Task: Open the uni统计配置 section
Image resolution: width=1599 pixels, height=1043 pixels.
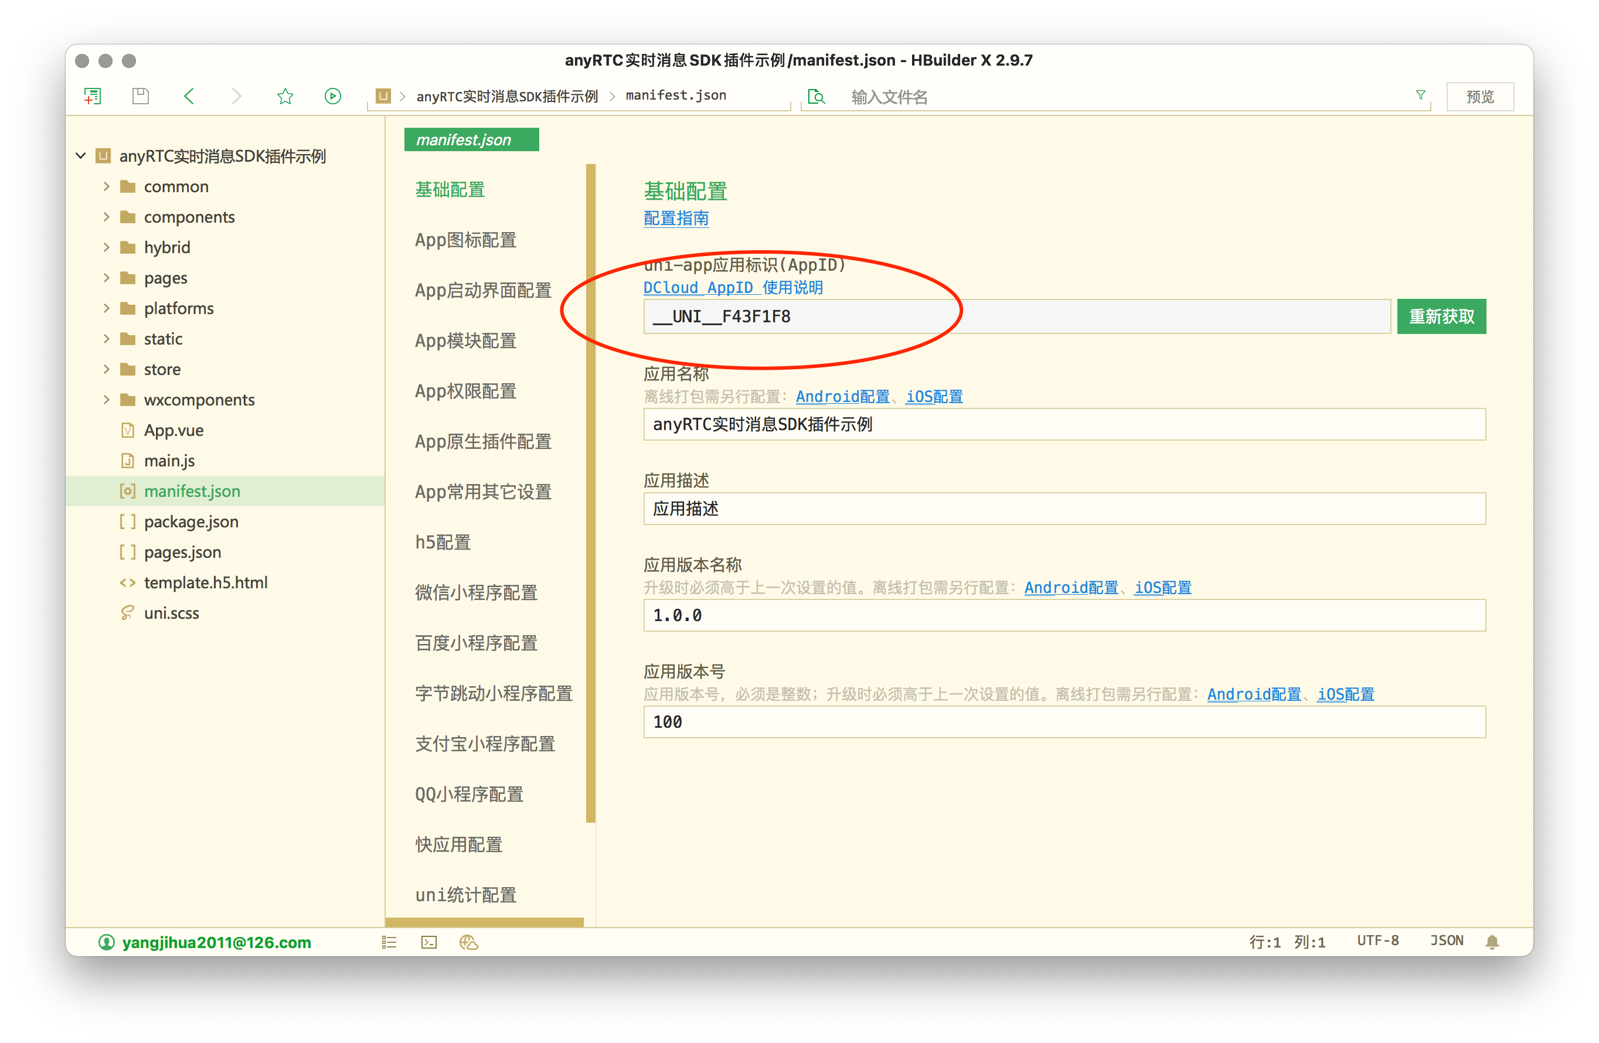Action: [465, 895]
